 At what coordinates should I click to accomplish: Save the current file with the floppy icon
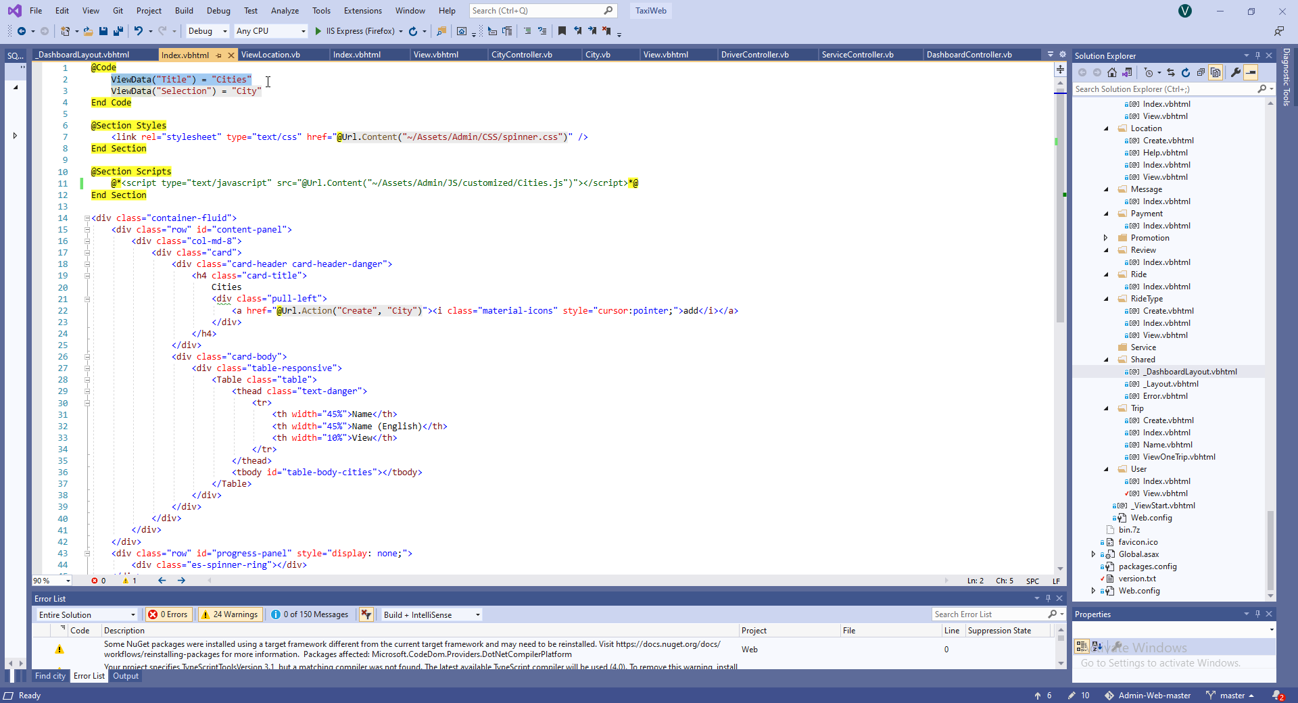[103, 31]
